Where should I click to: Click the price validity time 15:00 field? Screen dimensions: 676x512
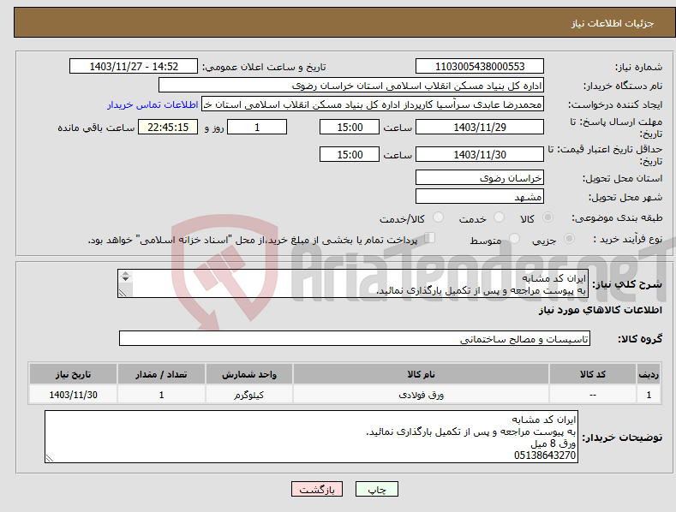tap(350, 154)
